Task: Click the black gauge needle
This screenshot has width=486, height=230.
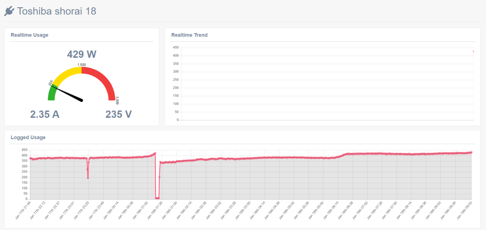Action: point(68,94)
